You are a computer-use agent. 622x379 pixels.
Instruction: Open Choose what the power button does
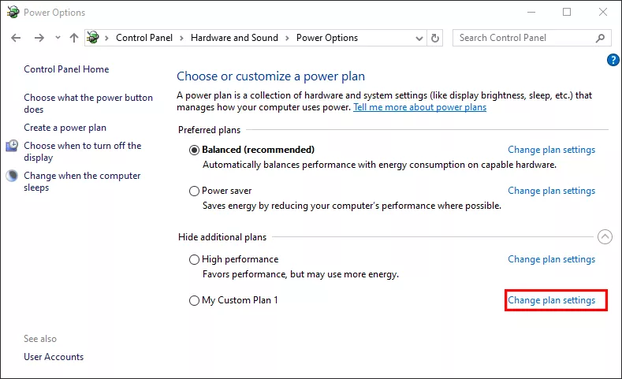88,103
